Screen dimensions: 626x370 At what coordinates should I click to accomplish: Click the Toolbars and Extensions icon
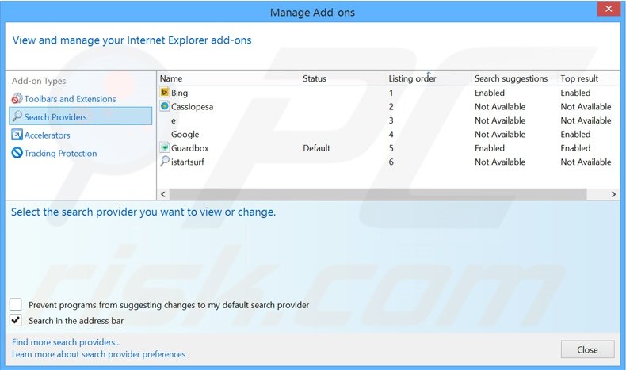coord(17,99)
